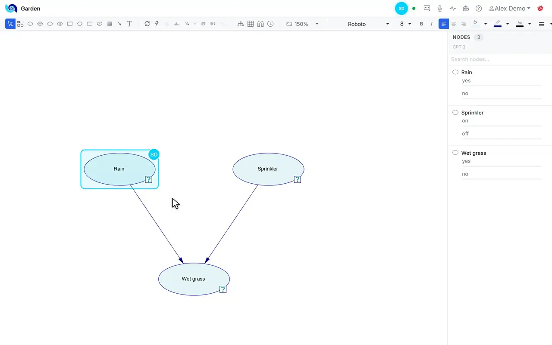Expand the fill color dropdown arrow

[x=486, y=24]
